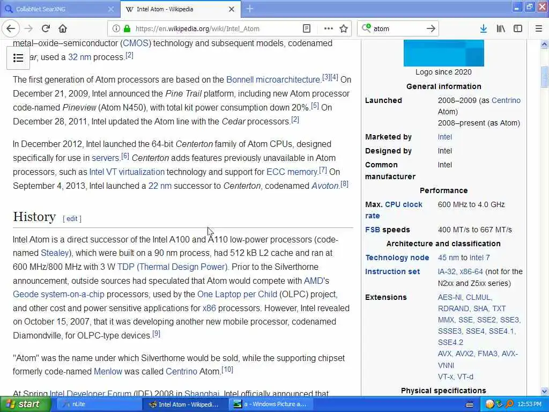Click the system clock 12:53 PM
The height and width of the screenshot is (412, 549).
529,404
